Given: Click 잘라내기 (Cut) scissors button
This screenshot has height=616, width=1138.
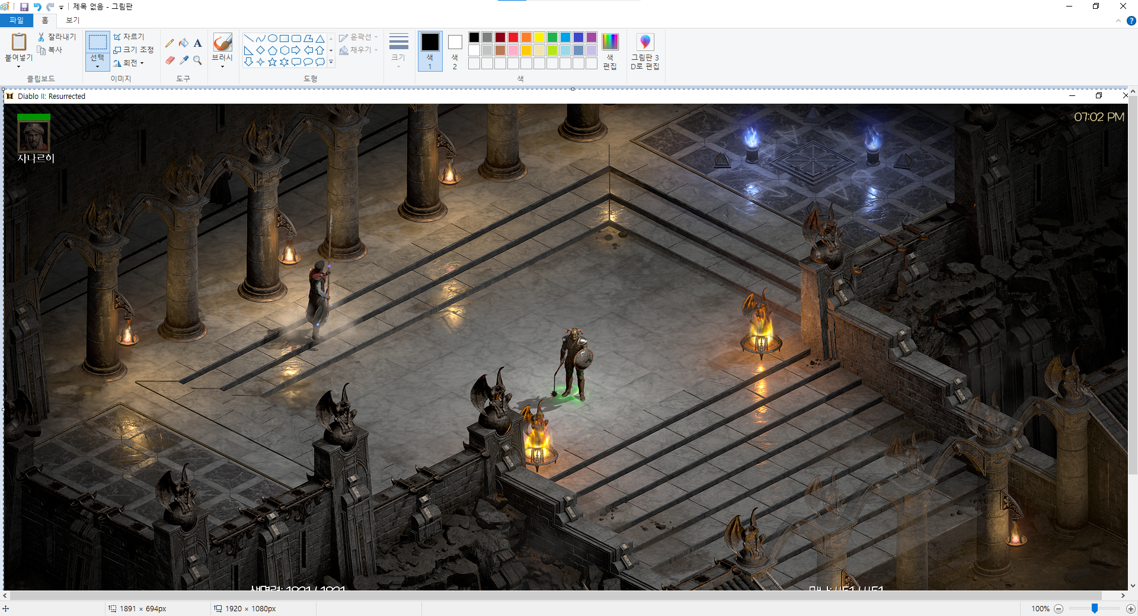Looking at the screenshot, I should (x=57, y=37).
